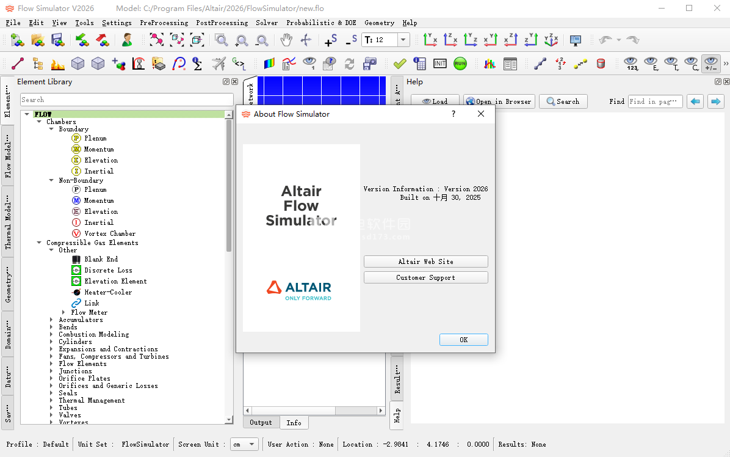Toggle the eye icon labeled E

click(651, 64)
